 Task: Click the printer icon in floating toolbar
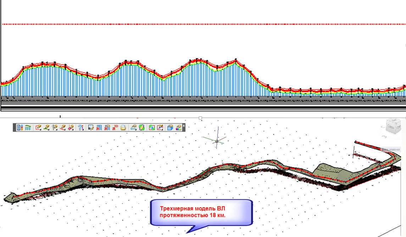tap(123, 128)
